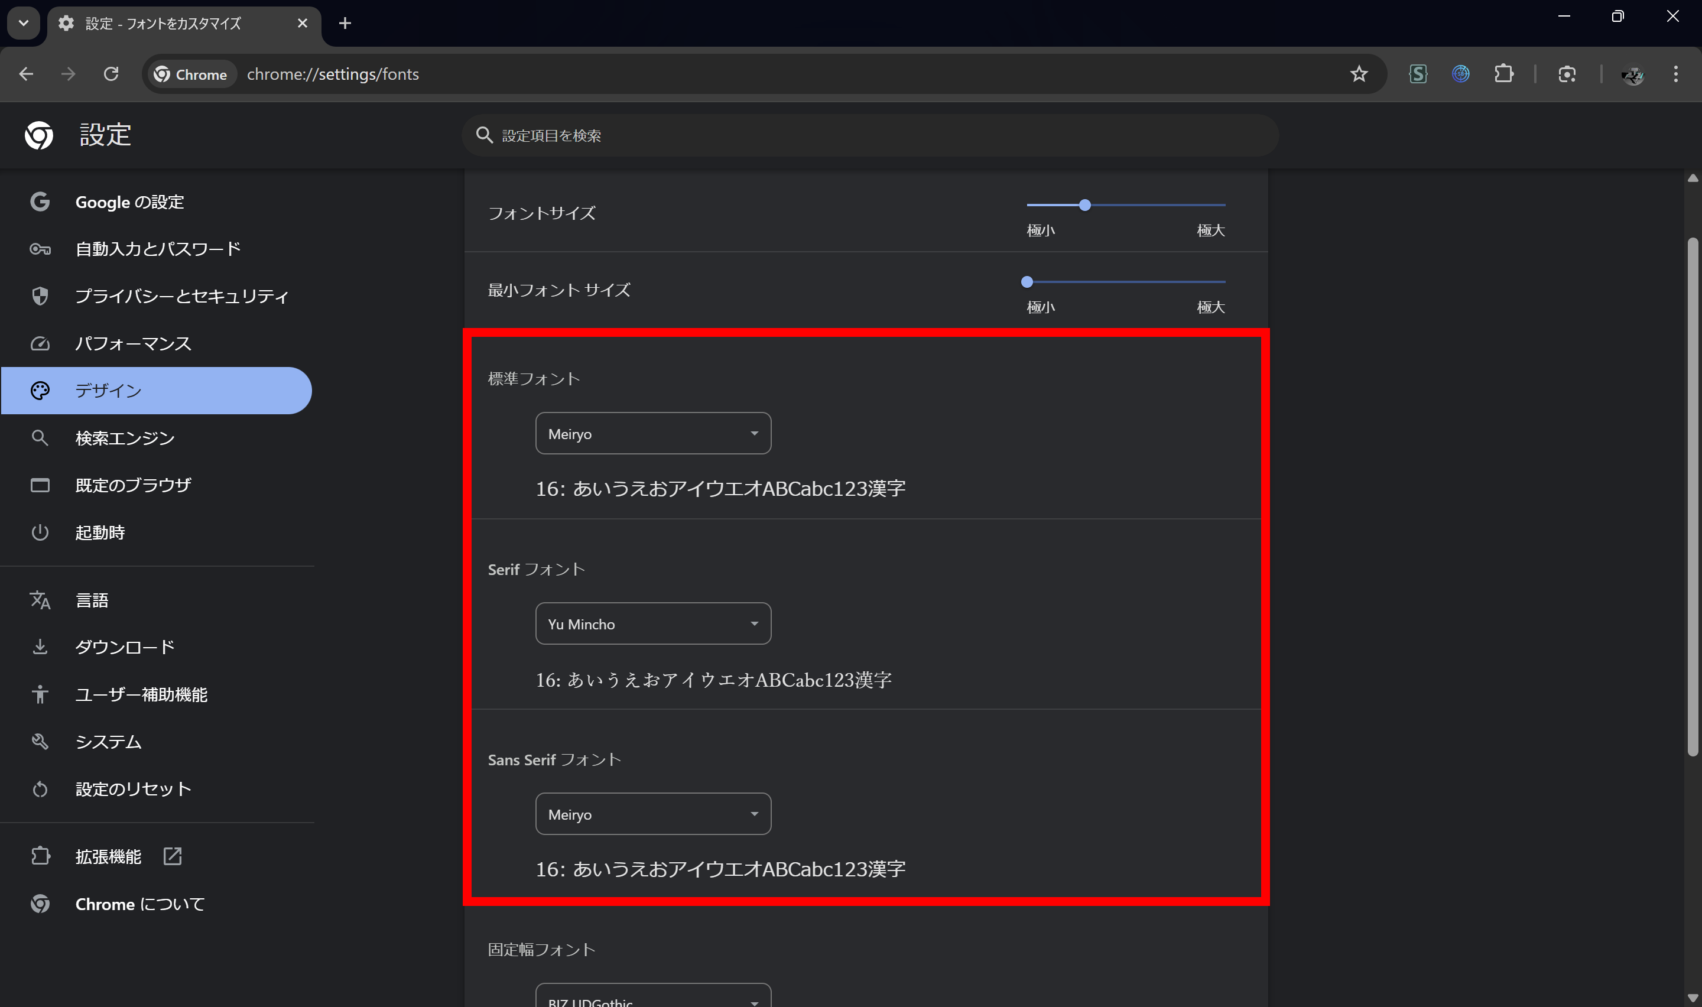This screenshot has height=1007, width=1702.
Task: Open a new tab with plus
Action: (345, 23)
